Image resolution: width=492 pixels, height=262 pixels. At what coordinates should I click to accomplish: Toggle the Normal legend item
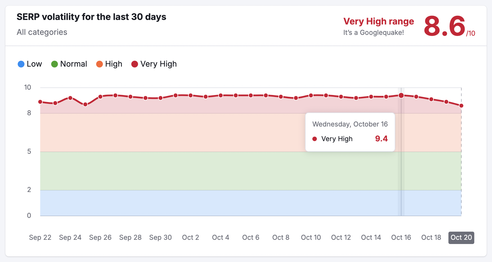point(69,64)
